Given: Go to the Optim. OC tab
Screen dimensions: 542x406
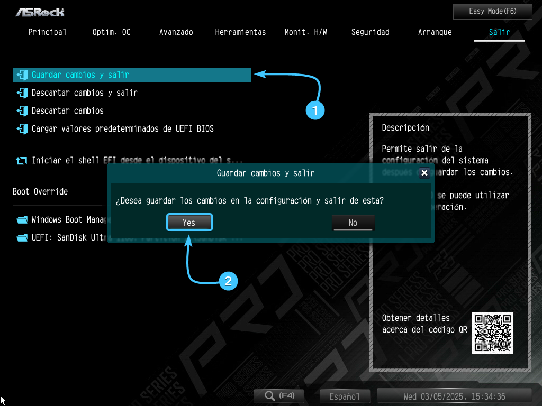Looking at the screenshot, I should click(x=111, y=32).
